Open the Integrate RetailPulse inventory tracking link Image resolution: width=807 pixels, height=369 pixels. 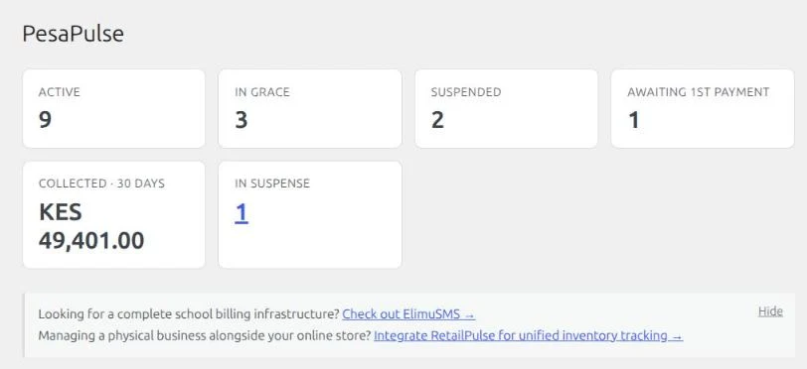pyautogui.click(x=528, y=335)
